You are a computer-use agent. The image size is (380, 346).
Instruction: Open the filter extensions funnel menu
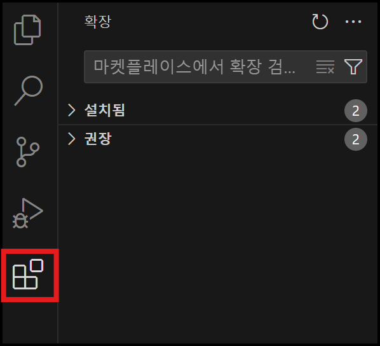point(353,67)
